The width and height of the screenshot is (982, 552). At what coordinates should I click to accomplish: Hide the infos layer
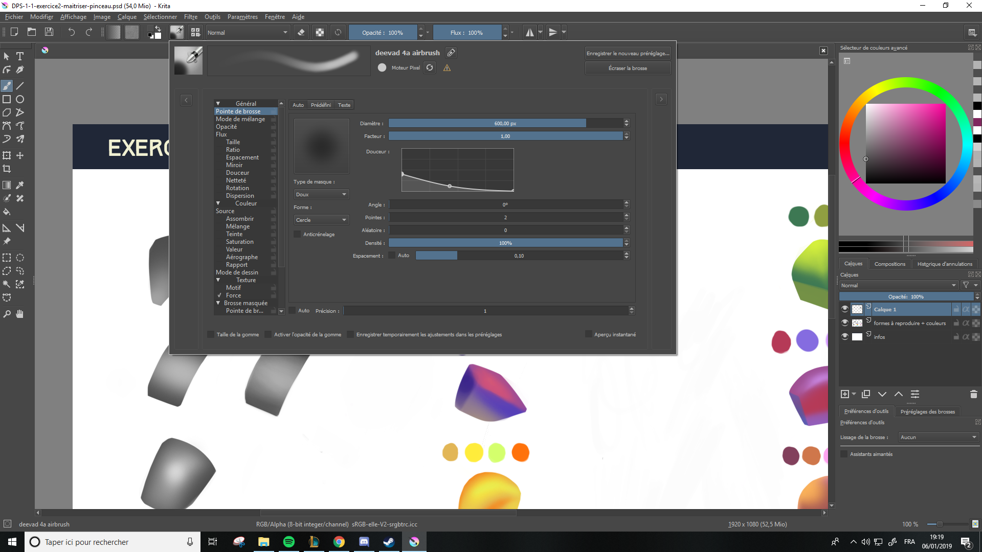pos(845,336)
